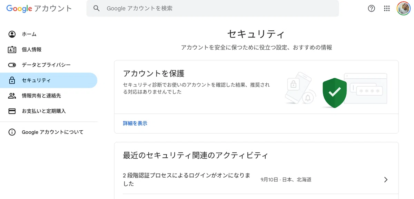Click the info icon for Google アカウントについて
The image size is (414, 199).
coord(12,132)
